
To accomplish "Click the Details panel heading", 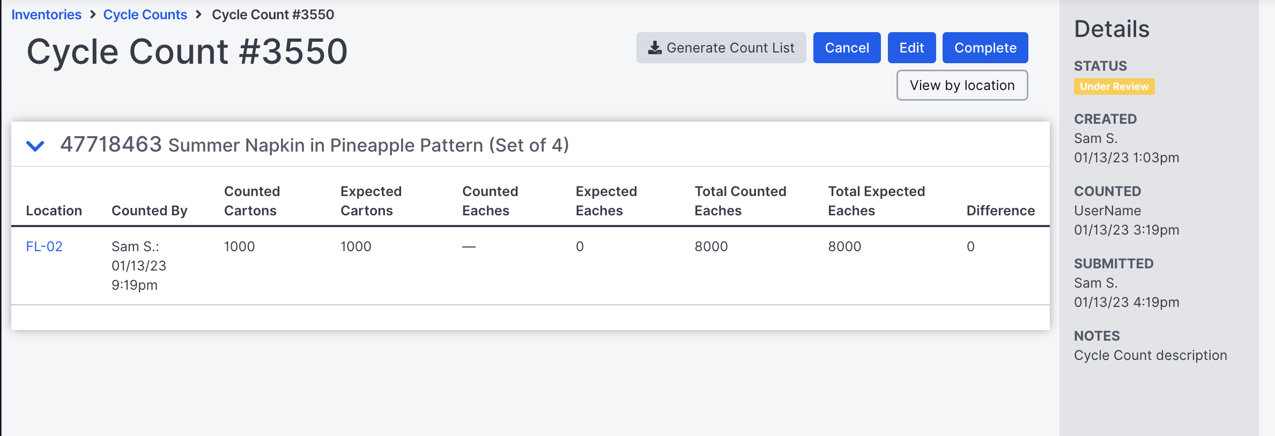I will [1111, 29].
